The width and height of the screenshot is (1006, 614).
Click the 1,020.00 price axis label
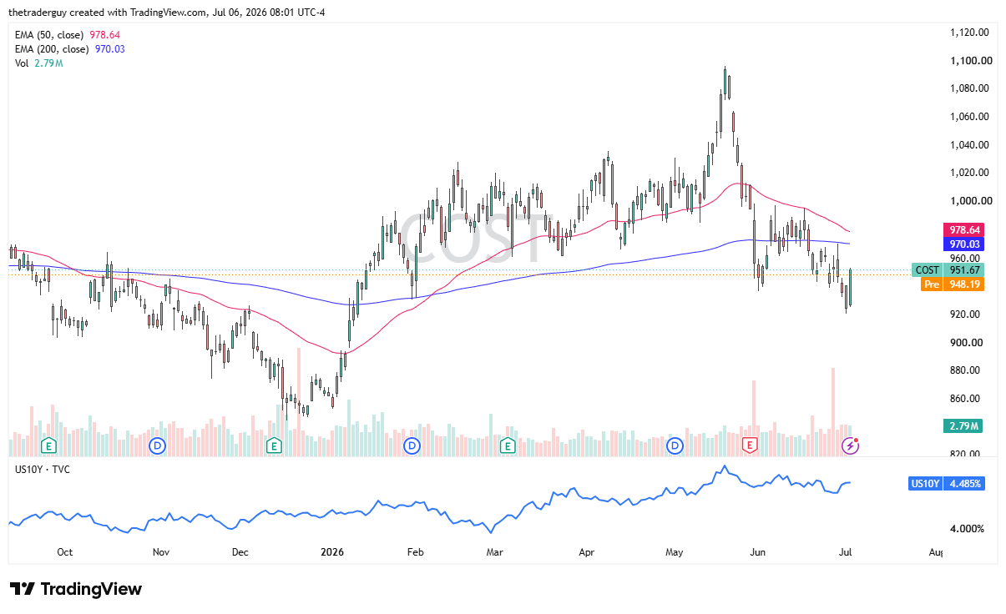pos(970,173)
